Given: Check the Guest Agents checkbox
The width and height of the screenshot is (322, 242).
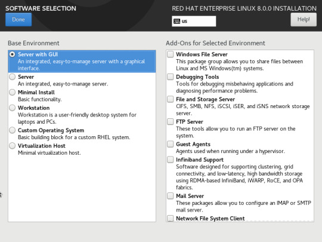Looking at the screenshot, I should (170, 144).
